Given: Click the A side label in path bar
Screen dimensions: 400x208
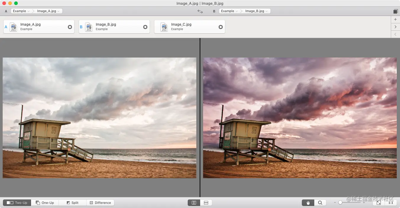Looking at the screenshot, I should [x=6, y=11].
